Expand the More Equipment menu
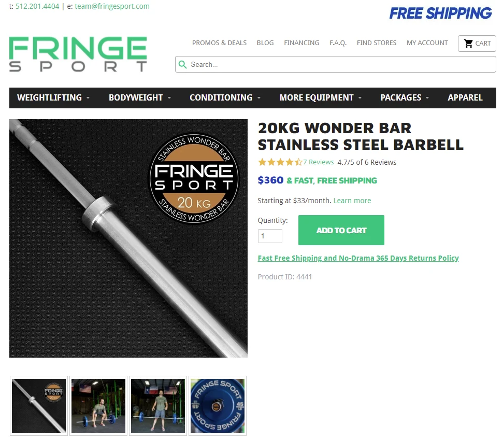 (321, 97)
